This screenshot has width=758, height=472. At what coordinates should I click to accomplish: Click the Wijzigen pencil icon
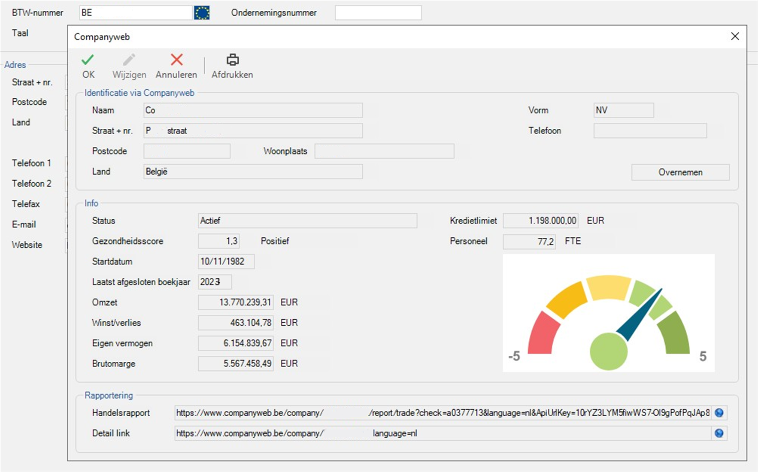coord(129,60)
